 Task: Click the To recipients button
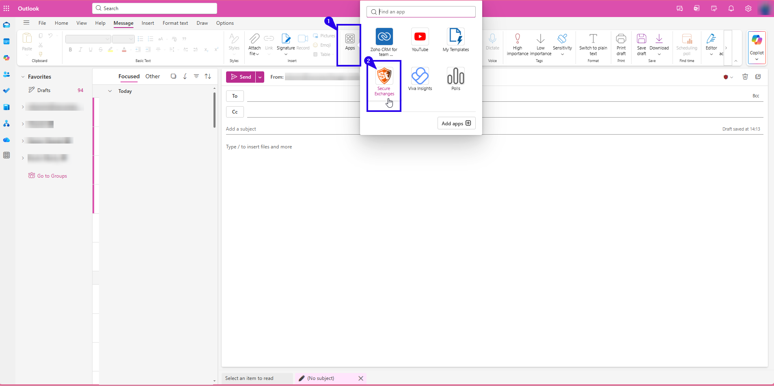click(235, 96)
